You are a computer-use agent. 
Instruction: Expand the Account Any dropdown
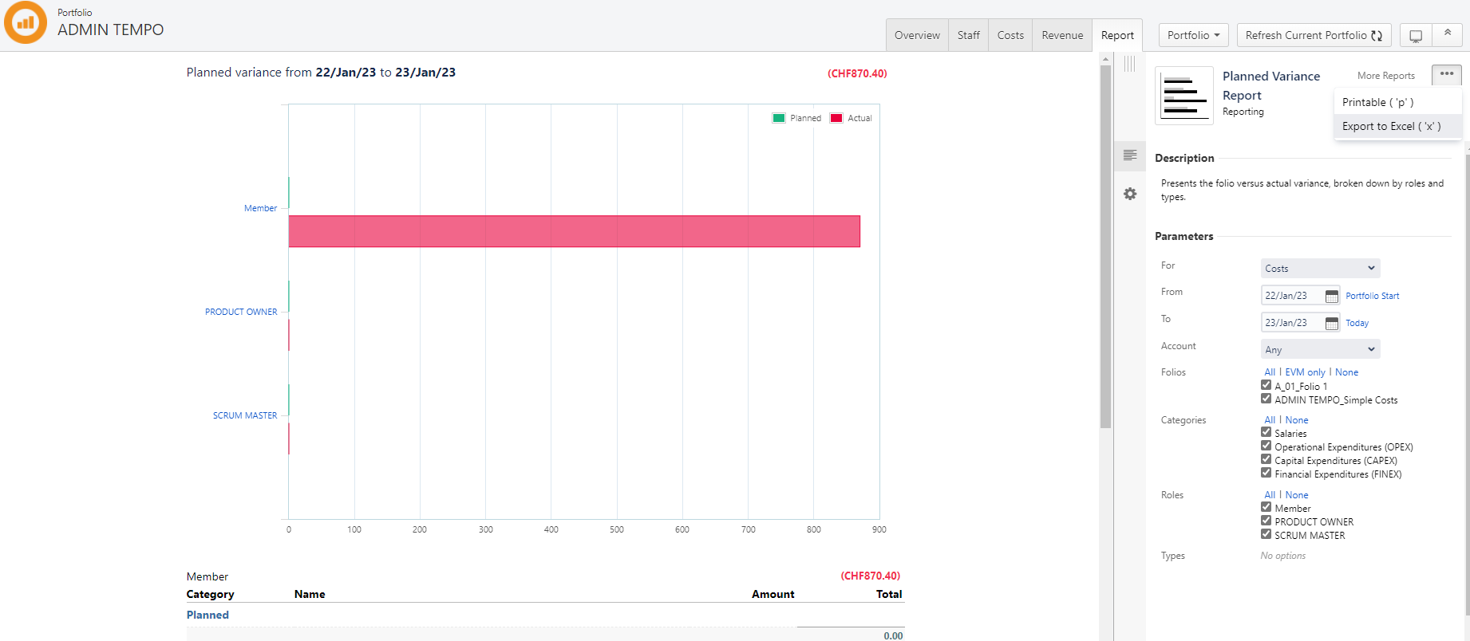point(1320,349)
